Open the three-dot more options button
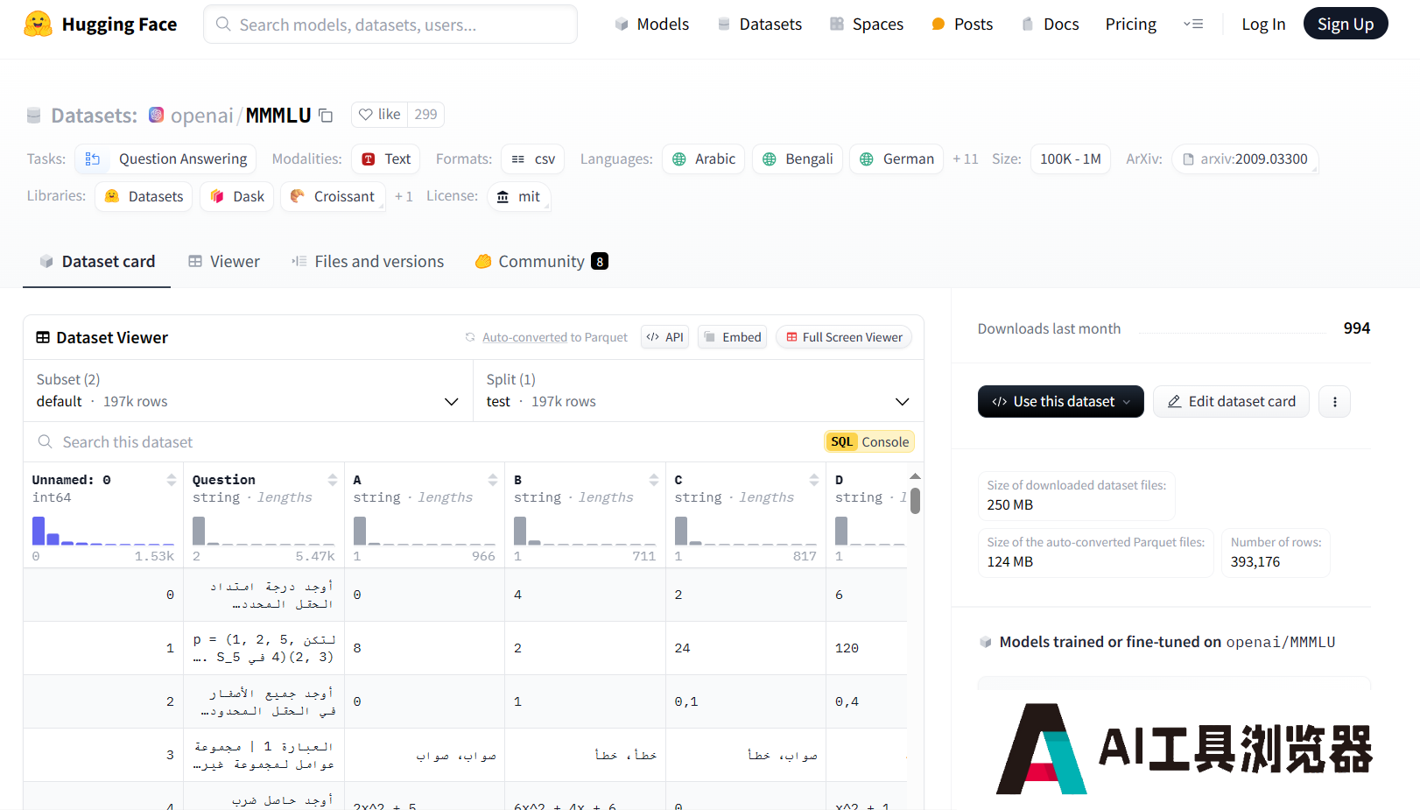 (x=1334, y=402)
